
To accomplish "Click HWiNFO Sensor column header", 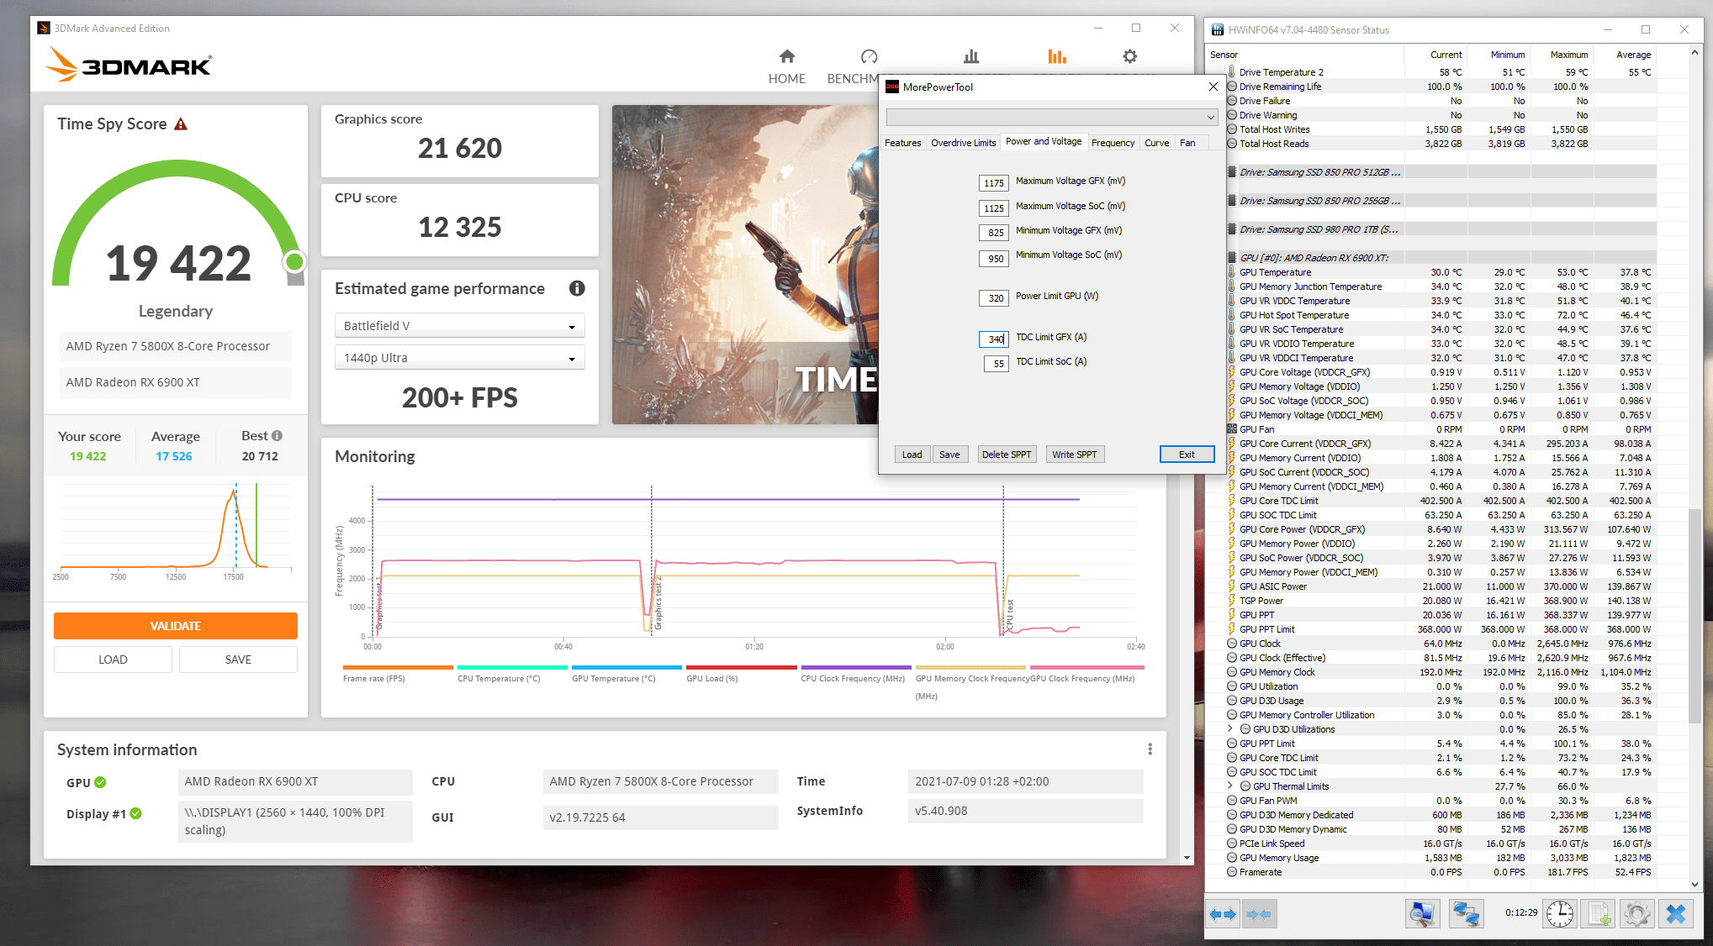I will coord(1304,55).
